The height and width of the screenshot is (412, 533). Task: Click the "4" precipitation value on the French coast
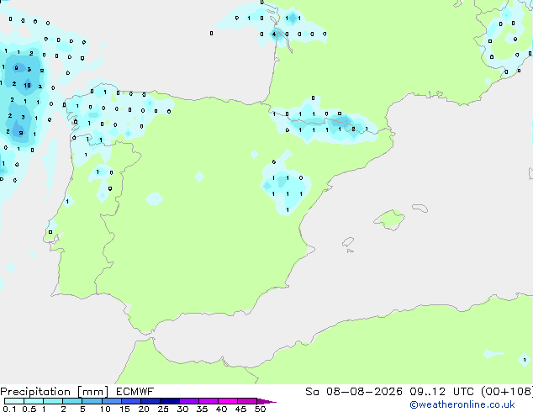click(274, 34)
